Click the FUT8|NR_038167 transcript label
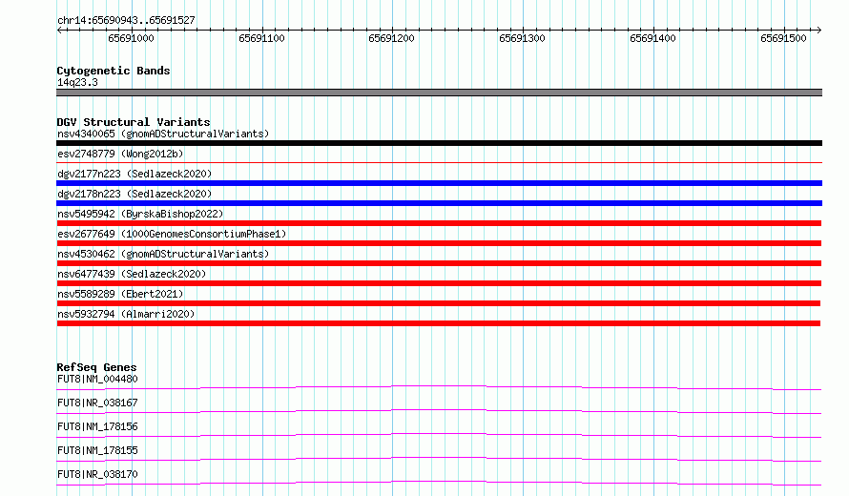This screenshot has width=849, height=496. pyautogui.click(x=97, y=403)
